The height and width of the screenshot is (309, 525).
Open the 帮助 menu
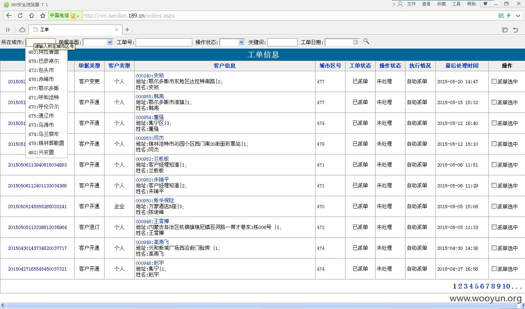click(x=471, y=4)
